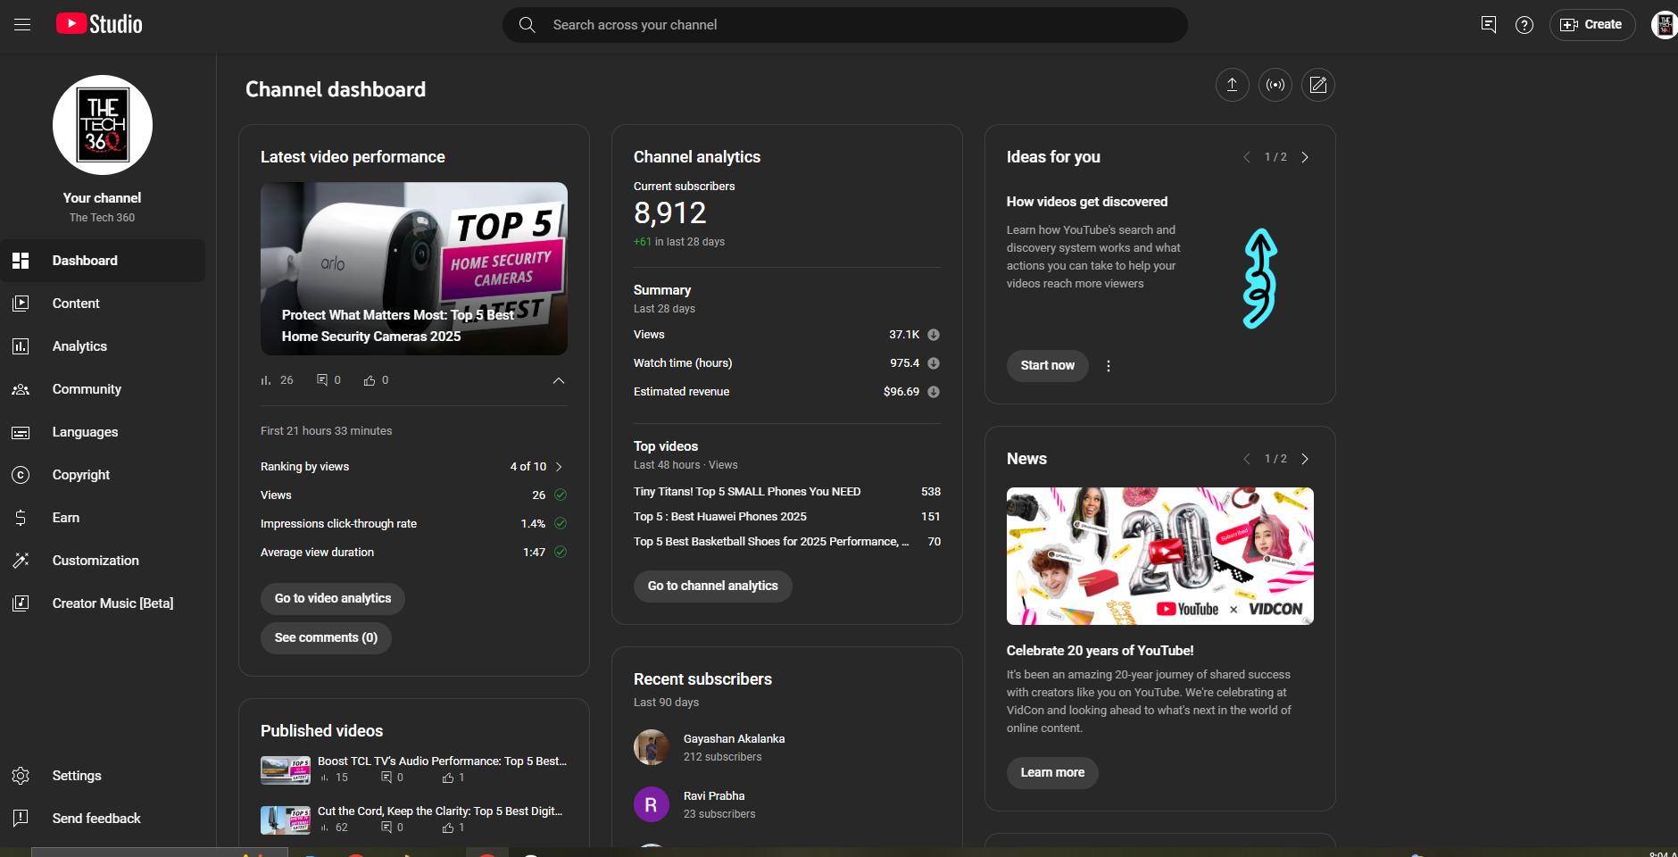Click Watch time down-arrow indicator icon

pyautogui.click(x=934, y=363)
